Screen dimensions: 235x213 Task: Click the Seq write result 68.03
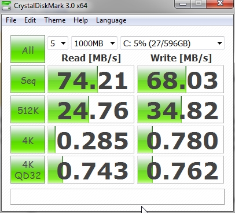pos(181,79)
